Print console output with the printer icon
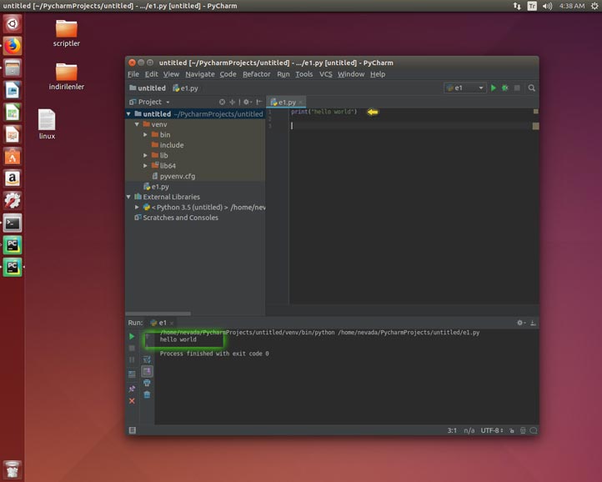602x482 pixels. click(147, 383)
